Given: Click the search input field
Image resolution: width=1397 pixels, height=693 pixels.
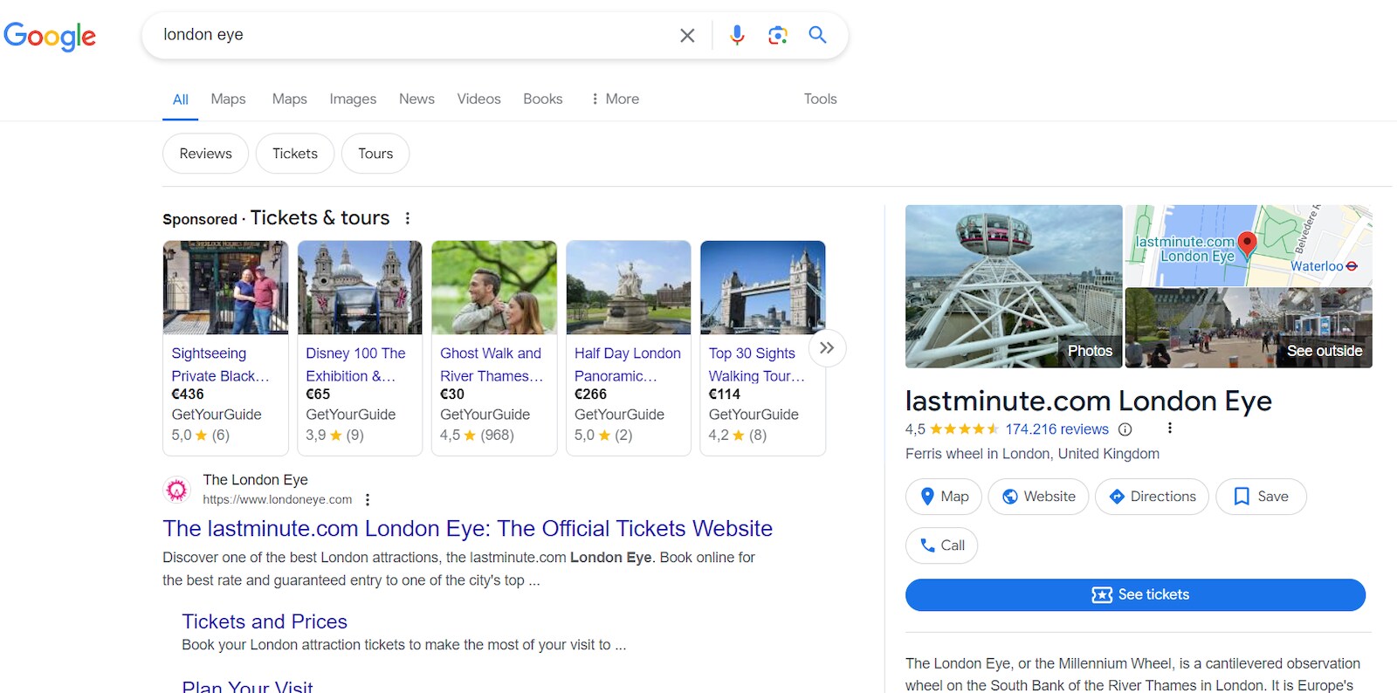Looking at the screenshot, I should [415, 35].
